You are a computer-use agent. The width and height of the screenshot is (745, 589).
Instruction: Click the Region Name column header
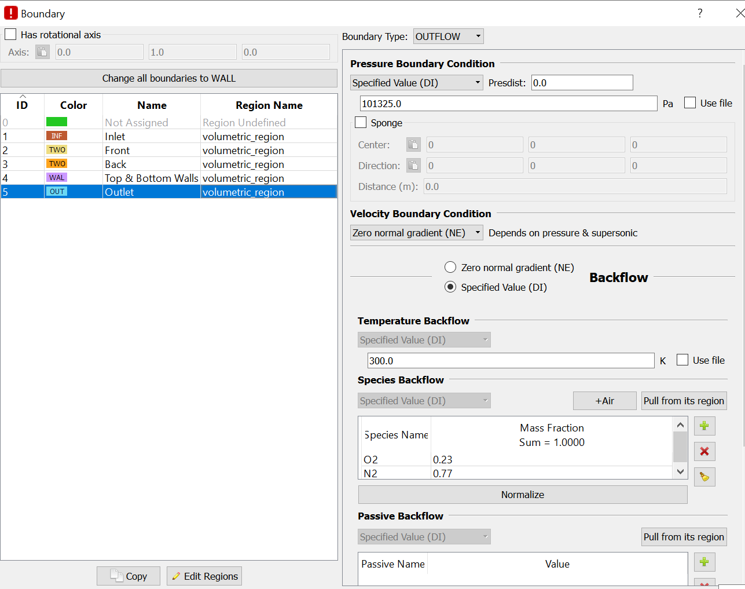coord(269,105)
